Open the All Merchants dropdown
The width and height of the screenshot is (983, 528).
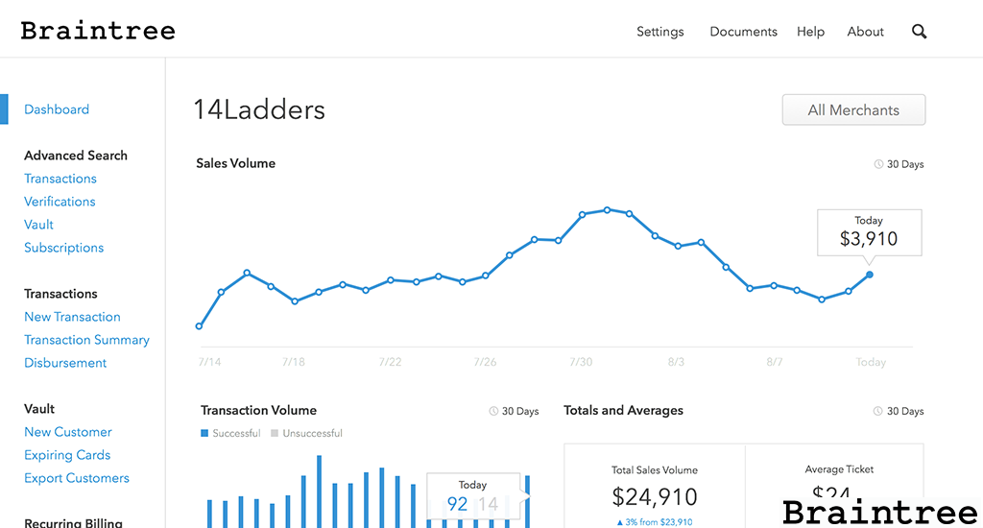[853, 109]
